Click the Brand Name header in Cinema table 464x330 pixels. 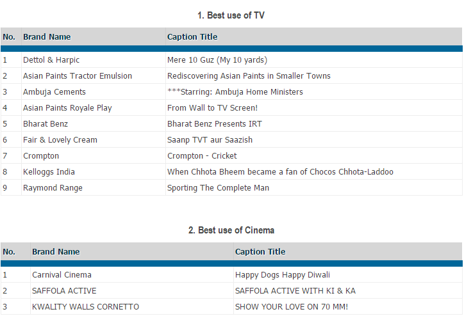coord(56,252)
